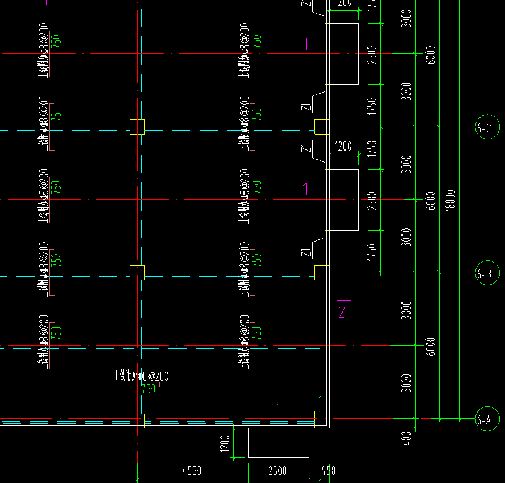Select white rectangular platform below axis 6-A
The height and width of the screenshot is (483, 505).
coord(279,443)
